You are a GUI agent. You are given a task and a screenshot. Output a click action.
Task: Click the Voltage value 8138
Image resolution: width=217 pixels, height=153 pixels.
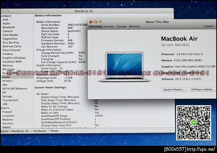[x=68, y=81]
